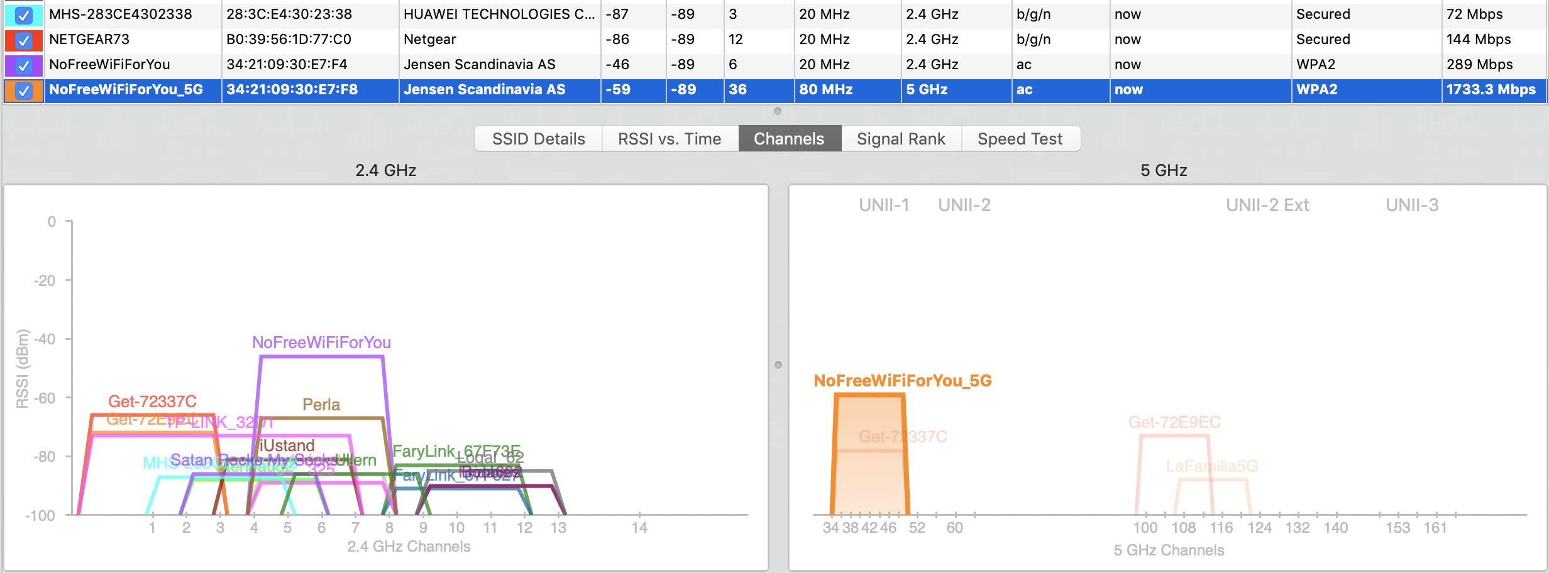Open the SSID Details tab
This screenshot has height=573, width=1549.
539,139
